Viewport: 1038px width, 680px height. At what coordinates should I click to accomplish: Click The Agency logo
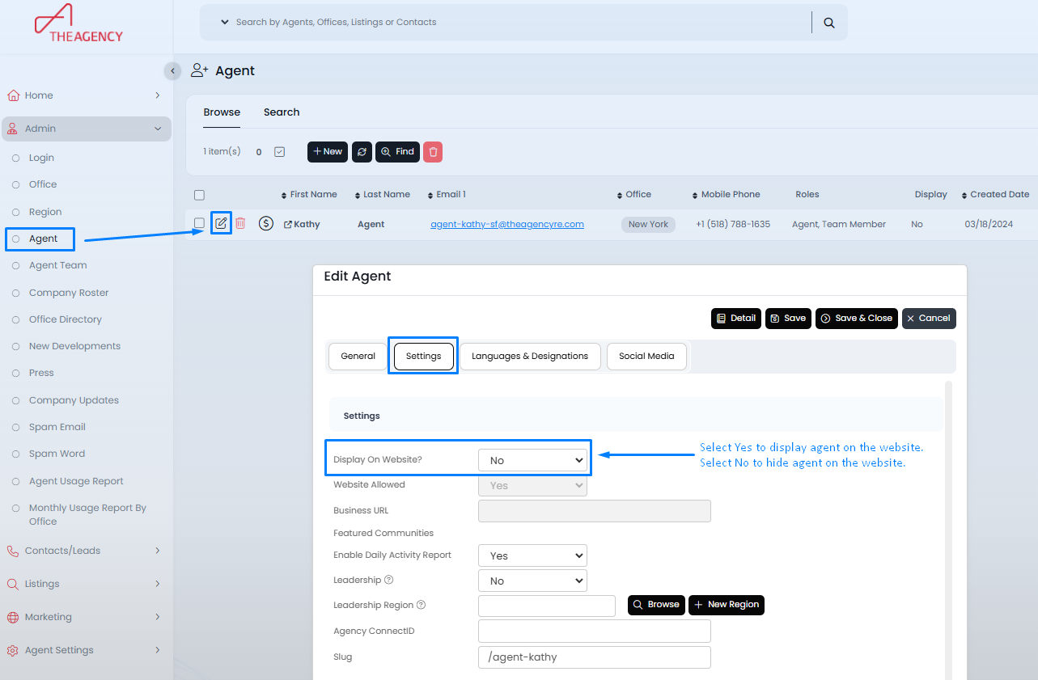coord(78,23)
